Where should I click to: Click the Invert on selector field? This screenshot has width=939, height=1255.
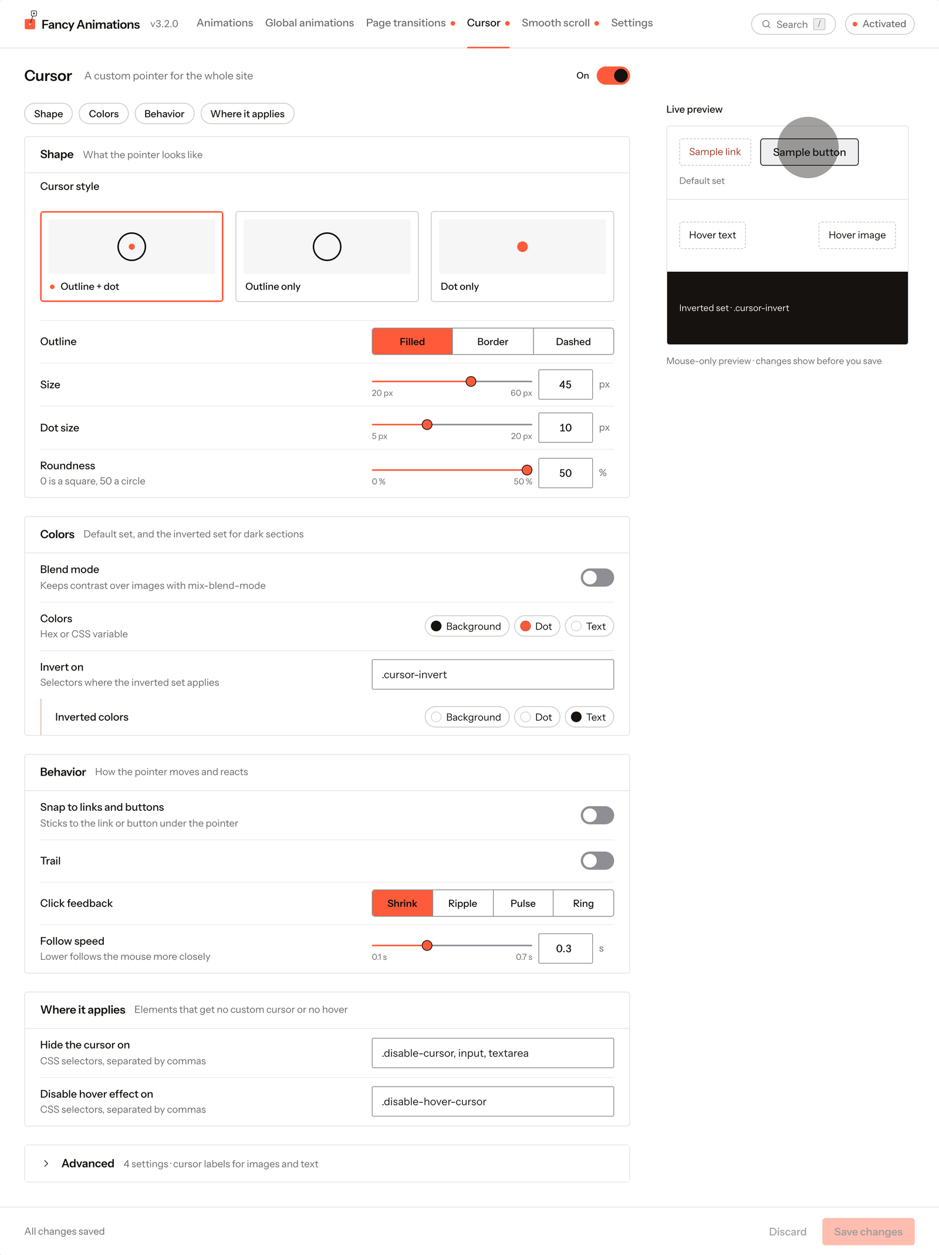click(x=492, y=675)
